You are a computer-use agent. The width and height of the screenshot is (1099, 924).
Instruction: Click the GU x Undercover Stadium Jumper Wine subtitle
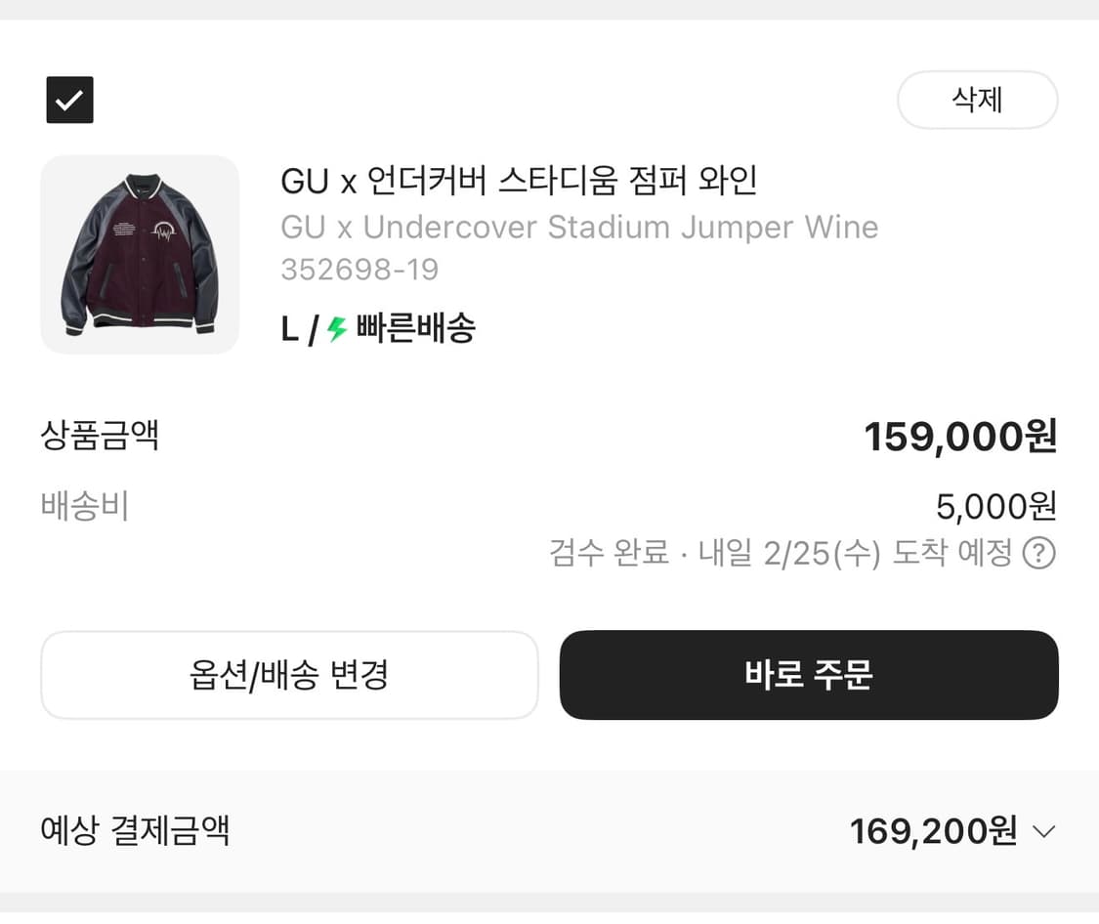[578, 227]
